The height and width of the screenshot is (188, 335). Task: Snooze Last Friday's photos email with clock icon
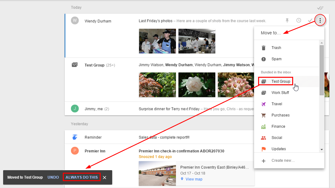pos(299,20)
